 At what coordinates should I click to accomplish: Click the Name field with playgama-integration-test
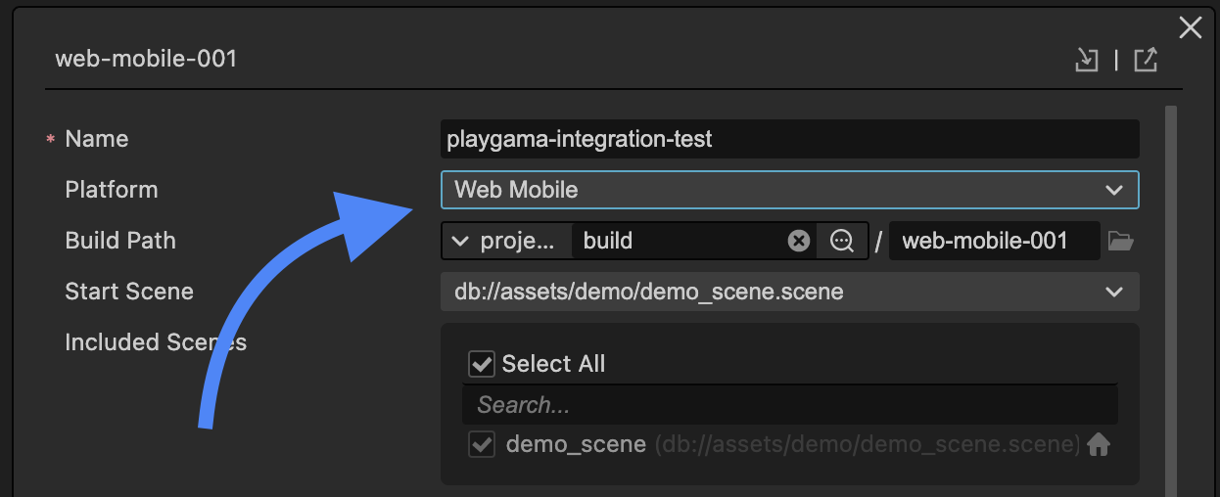(789, 139)
